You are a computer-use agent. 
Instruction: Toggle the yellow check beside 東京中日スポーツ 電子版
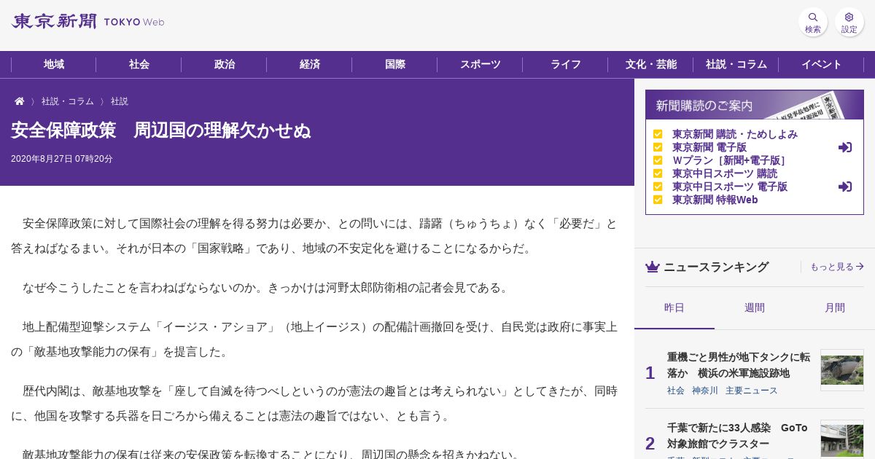[x=658, y=187]
